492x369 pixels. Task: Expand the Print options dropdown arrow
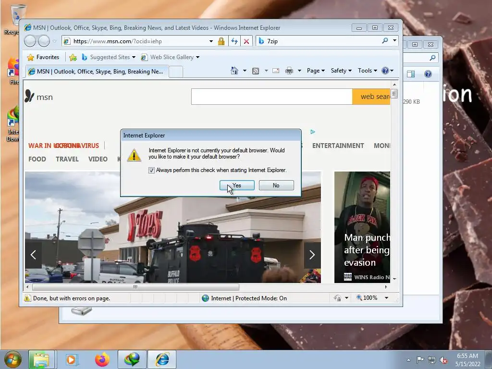click(299, 71)
